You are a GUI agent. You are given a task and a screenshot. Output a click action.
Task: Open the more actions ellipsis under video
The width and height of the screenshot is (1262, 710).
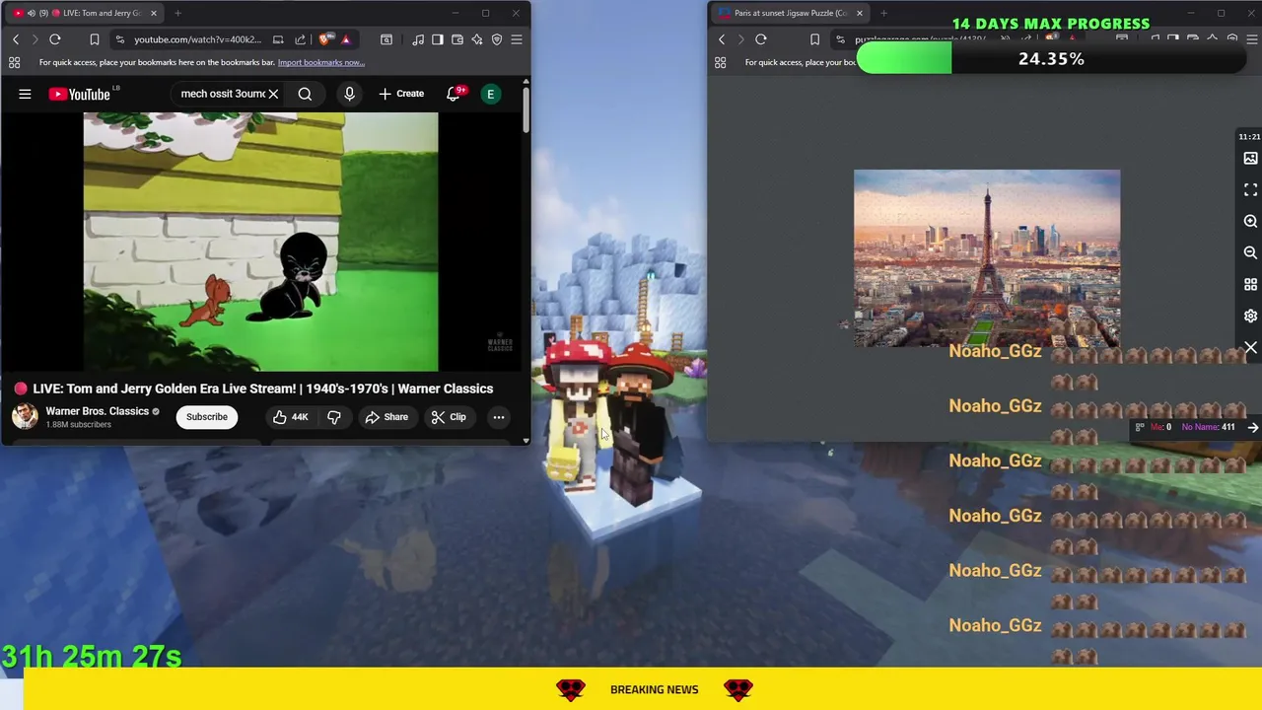coord(499,417)
